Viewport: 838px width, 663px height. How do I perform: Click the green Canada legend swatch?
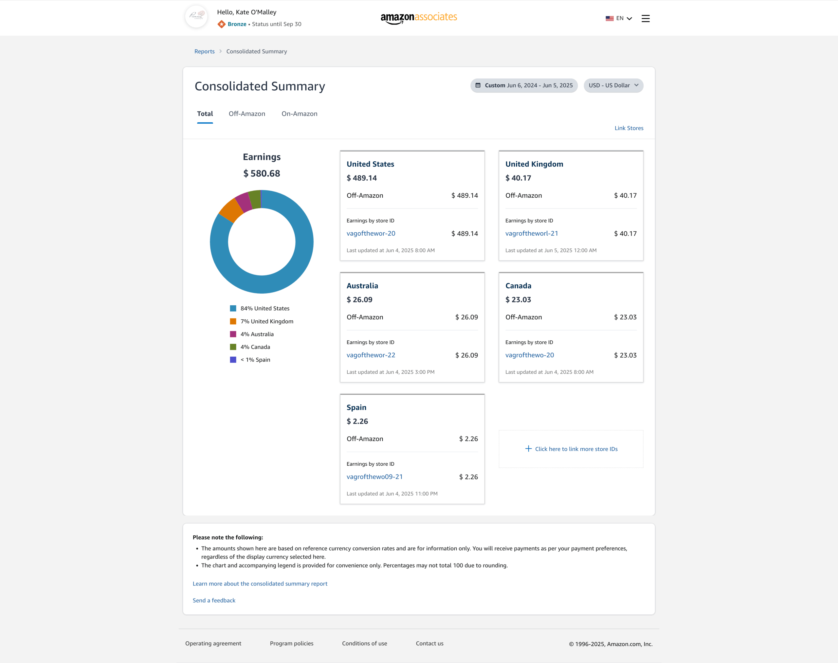[x=233, y=347]
